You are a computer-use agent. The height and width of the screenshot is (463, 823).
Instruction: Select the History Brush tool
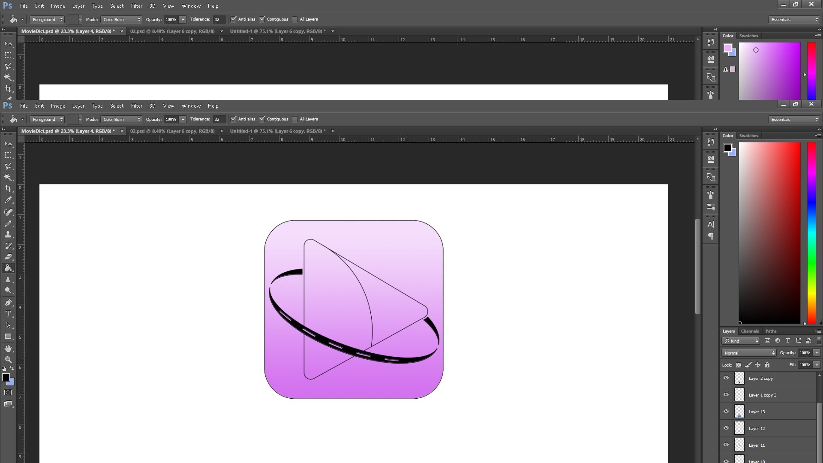8,246
